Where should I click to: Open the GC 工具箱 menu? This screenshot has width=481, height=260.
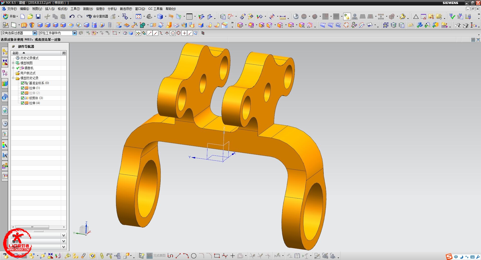[155, 9]
